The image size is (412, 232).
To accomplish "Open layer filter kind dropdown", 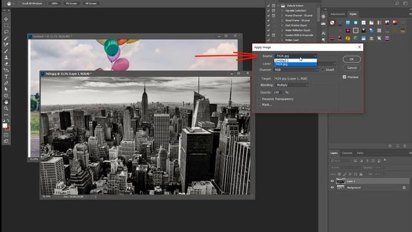I will (x=341, y=160).
